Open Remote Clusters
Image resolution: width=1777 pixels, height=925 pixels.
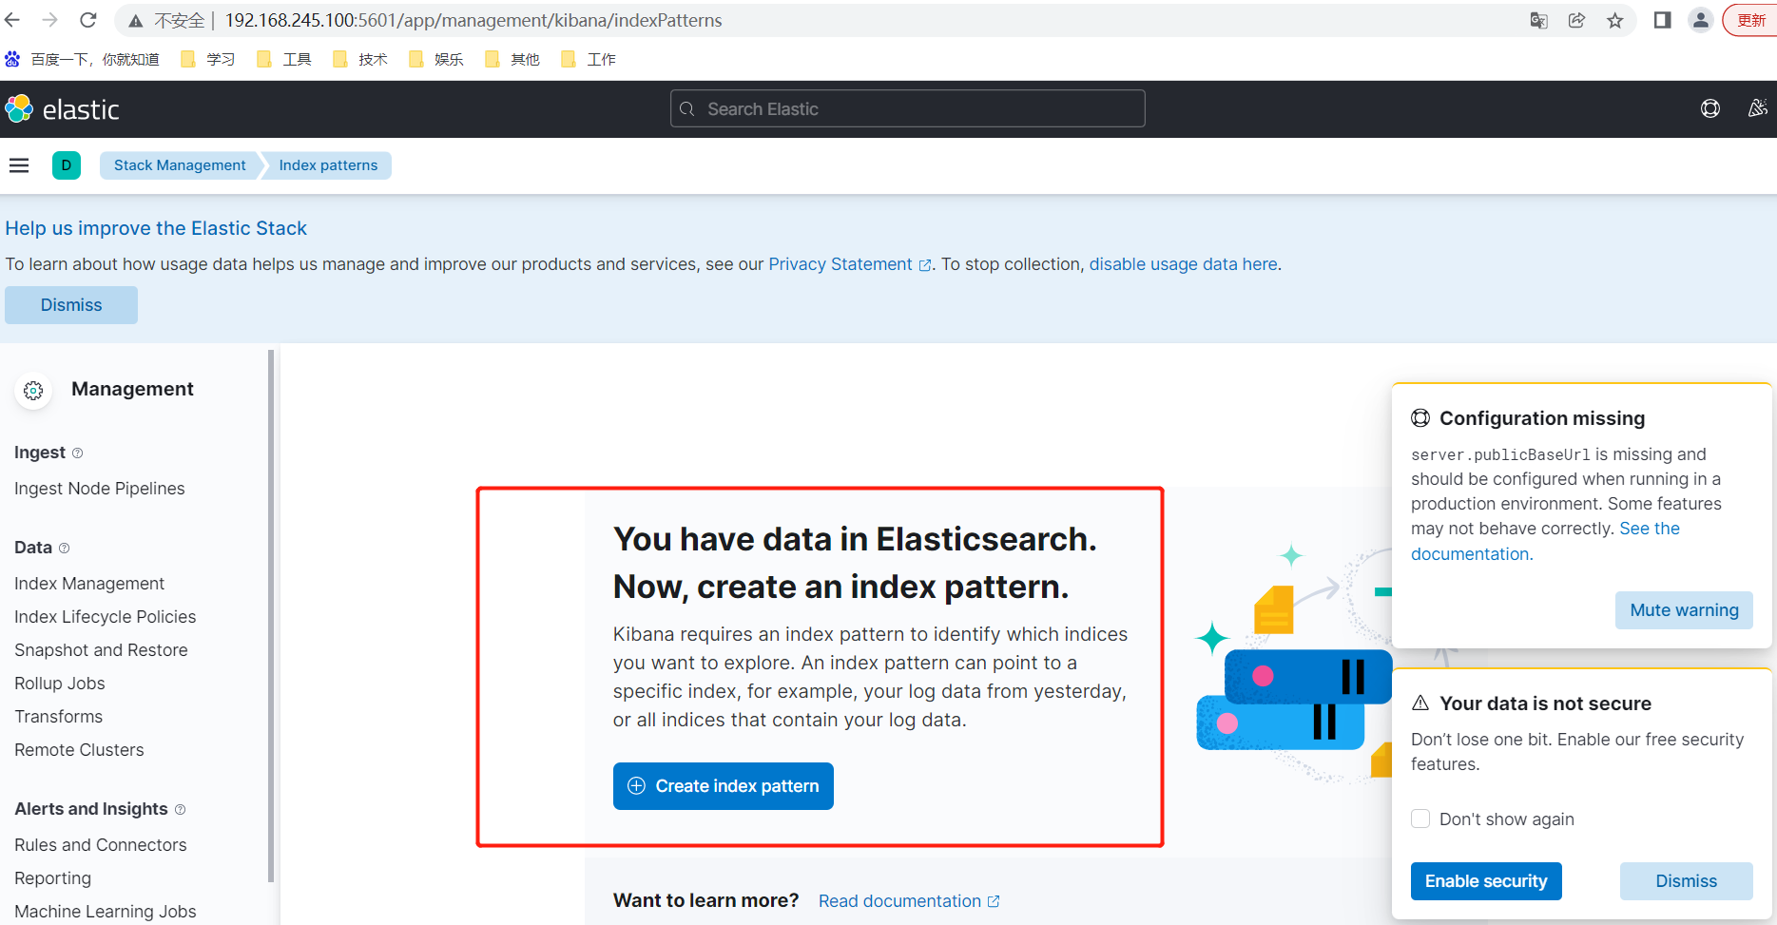tap(79, 750)
